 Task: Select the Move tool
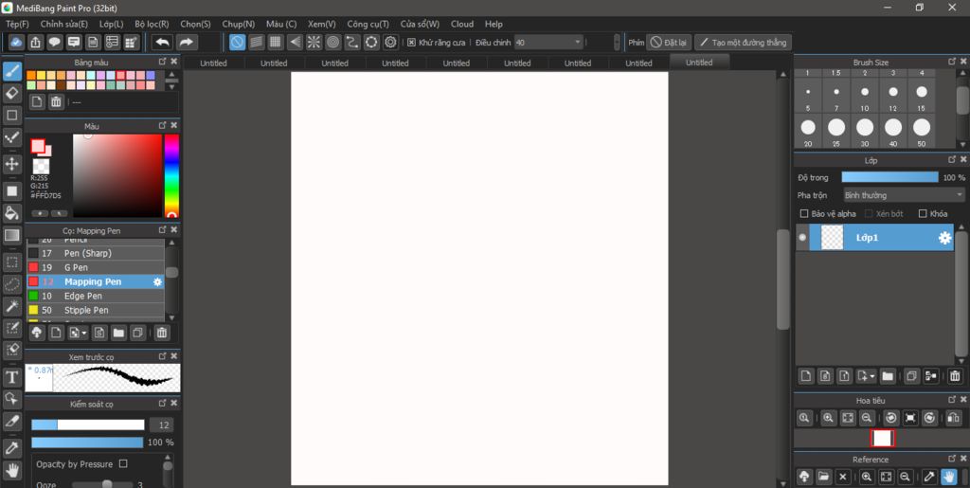(11, 164)
